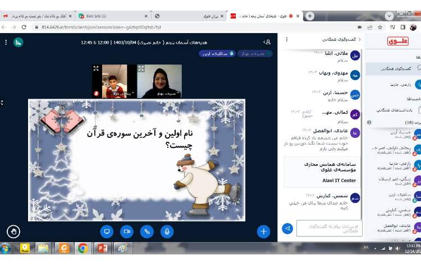Open File Explorer from the taskbar
This screenshot has height=269, width=421.
point(43,248)
